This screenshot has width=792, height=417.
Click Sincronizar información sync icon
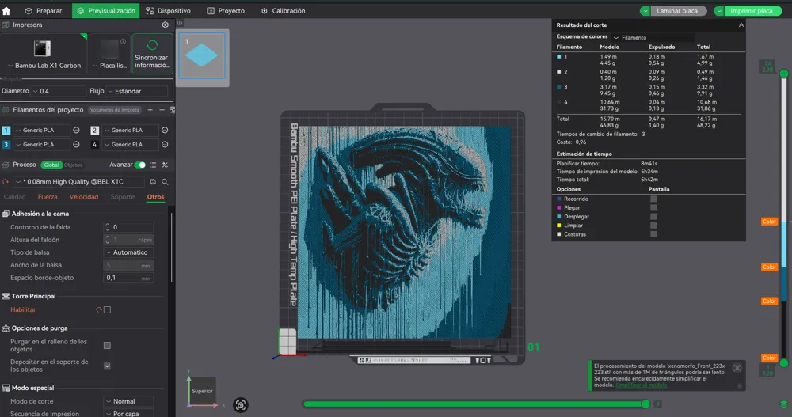coord(153,45)
